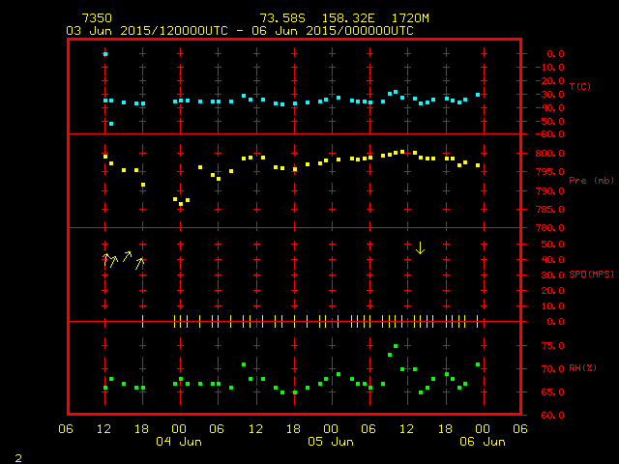Click the latitude value 73.58S
619x464 pixels.
280,18
